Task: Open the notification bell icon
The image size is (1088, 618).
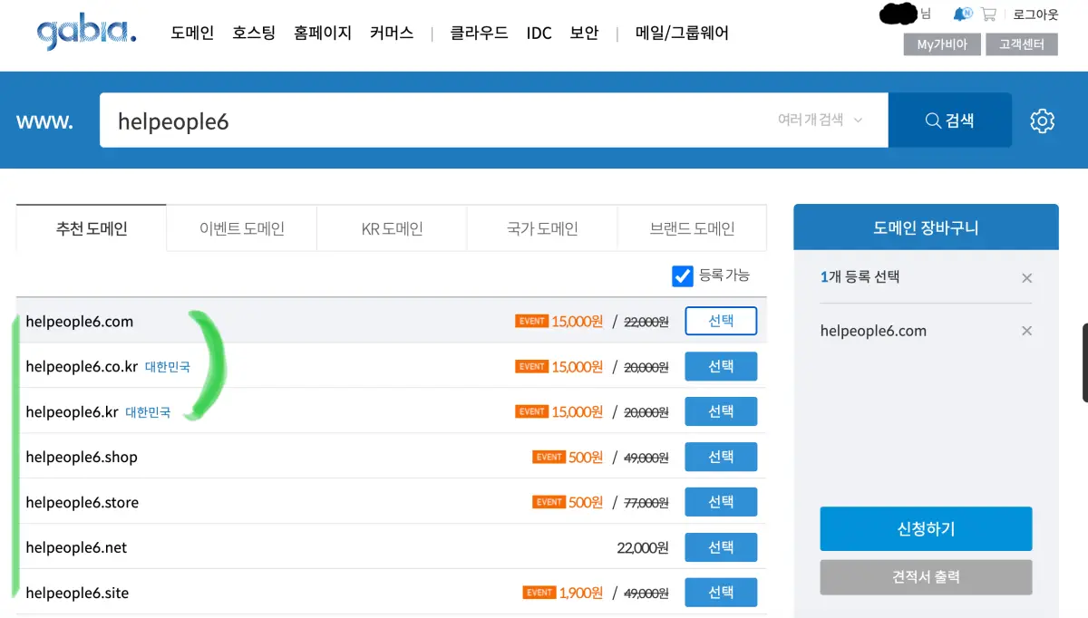Action: coord(961,14)
